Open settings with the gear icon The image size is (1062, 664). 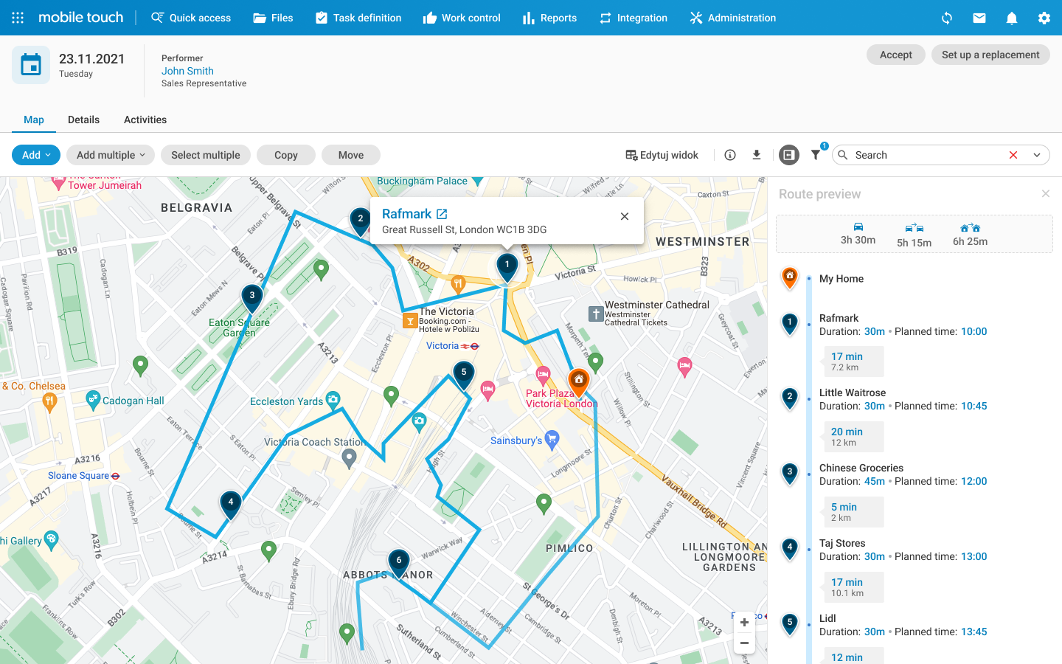(1044, 18)
